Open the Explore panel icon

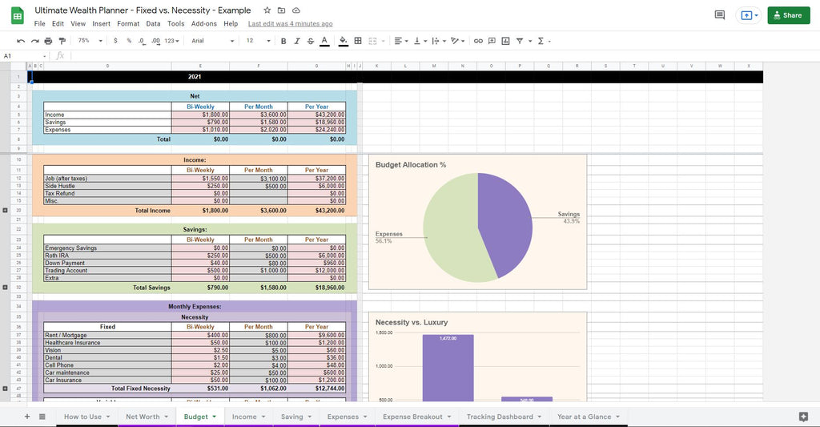[x=803, y=417]
